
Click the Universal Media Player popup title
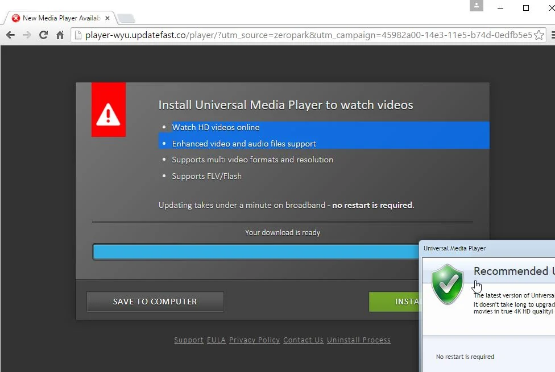point(454,248)
